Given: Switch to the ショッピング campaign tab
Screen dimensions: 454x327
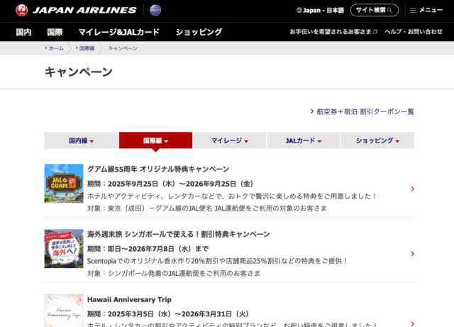Looking at the screenshot, I should click(377, 140).
